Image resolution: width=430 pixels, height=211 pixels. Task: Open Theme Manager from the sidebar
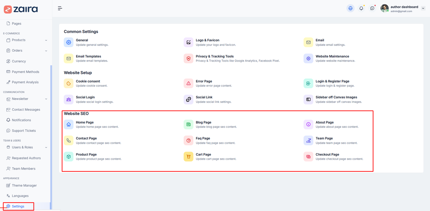24,185
